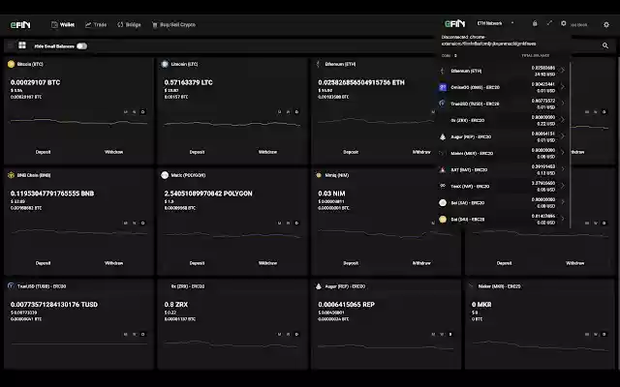620x387 pixels.
Task: Click the eFIN logo in main header
Action: [x=20, y=25]
